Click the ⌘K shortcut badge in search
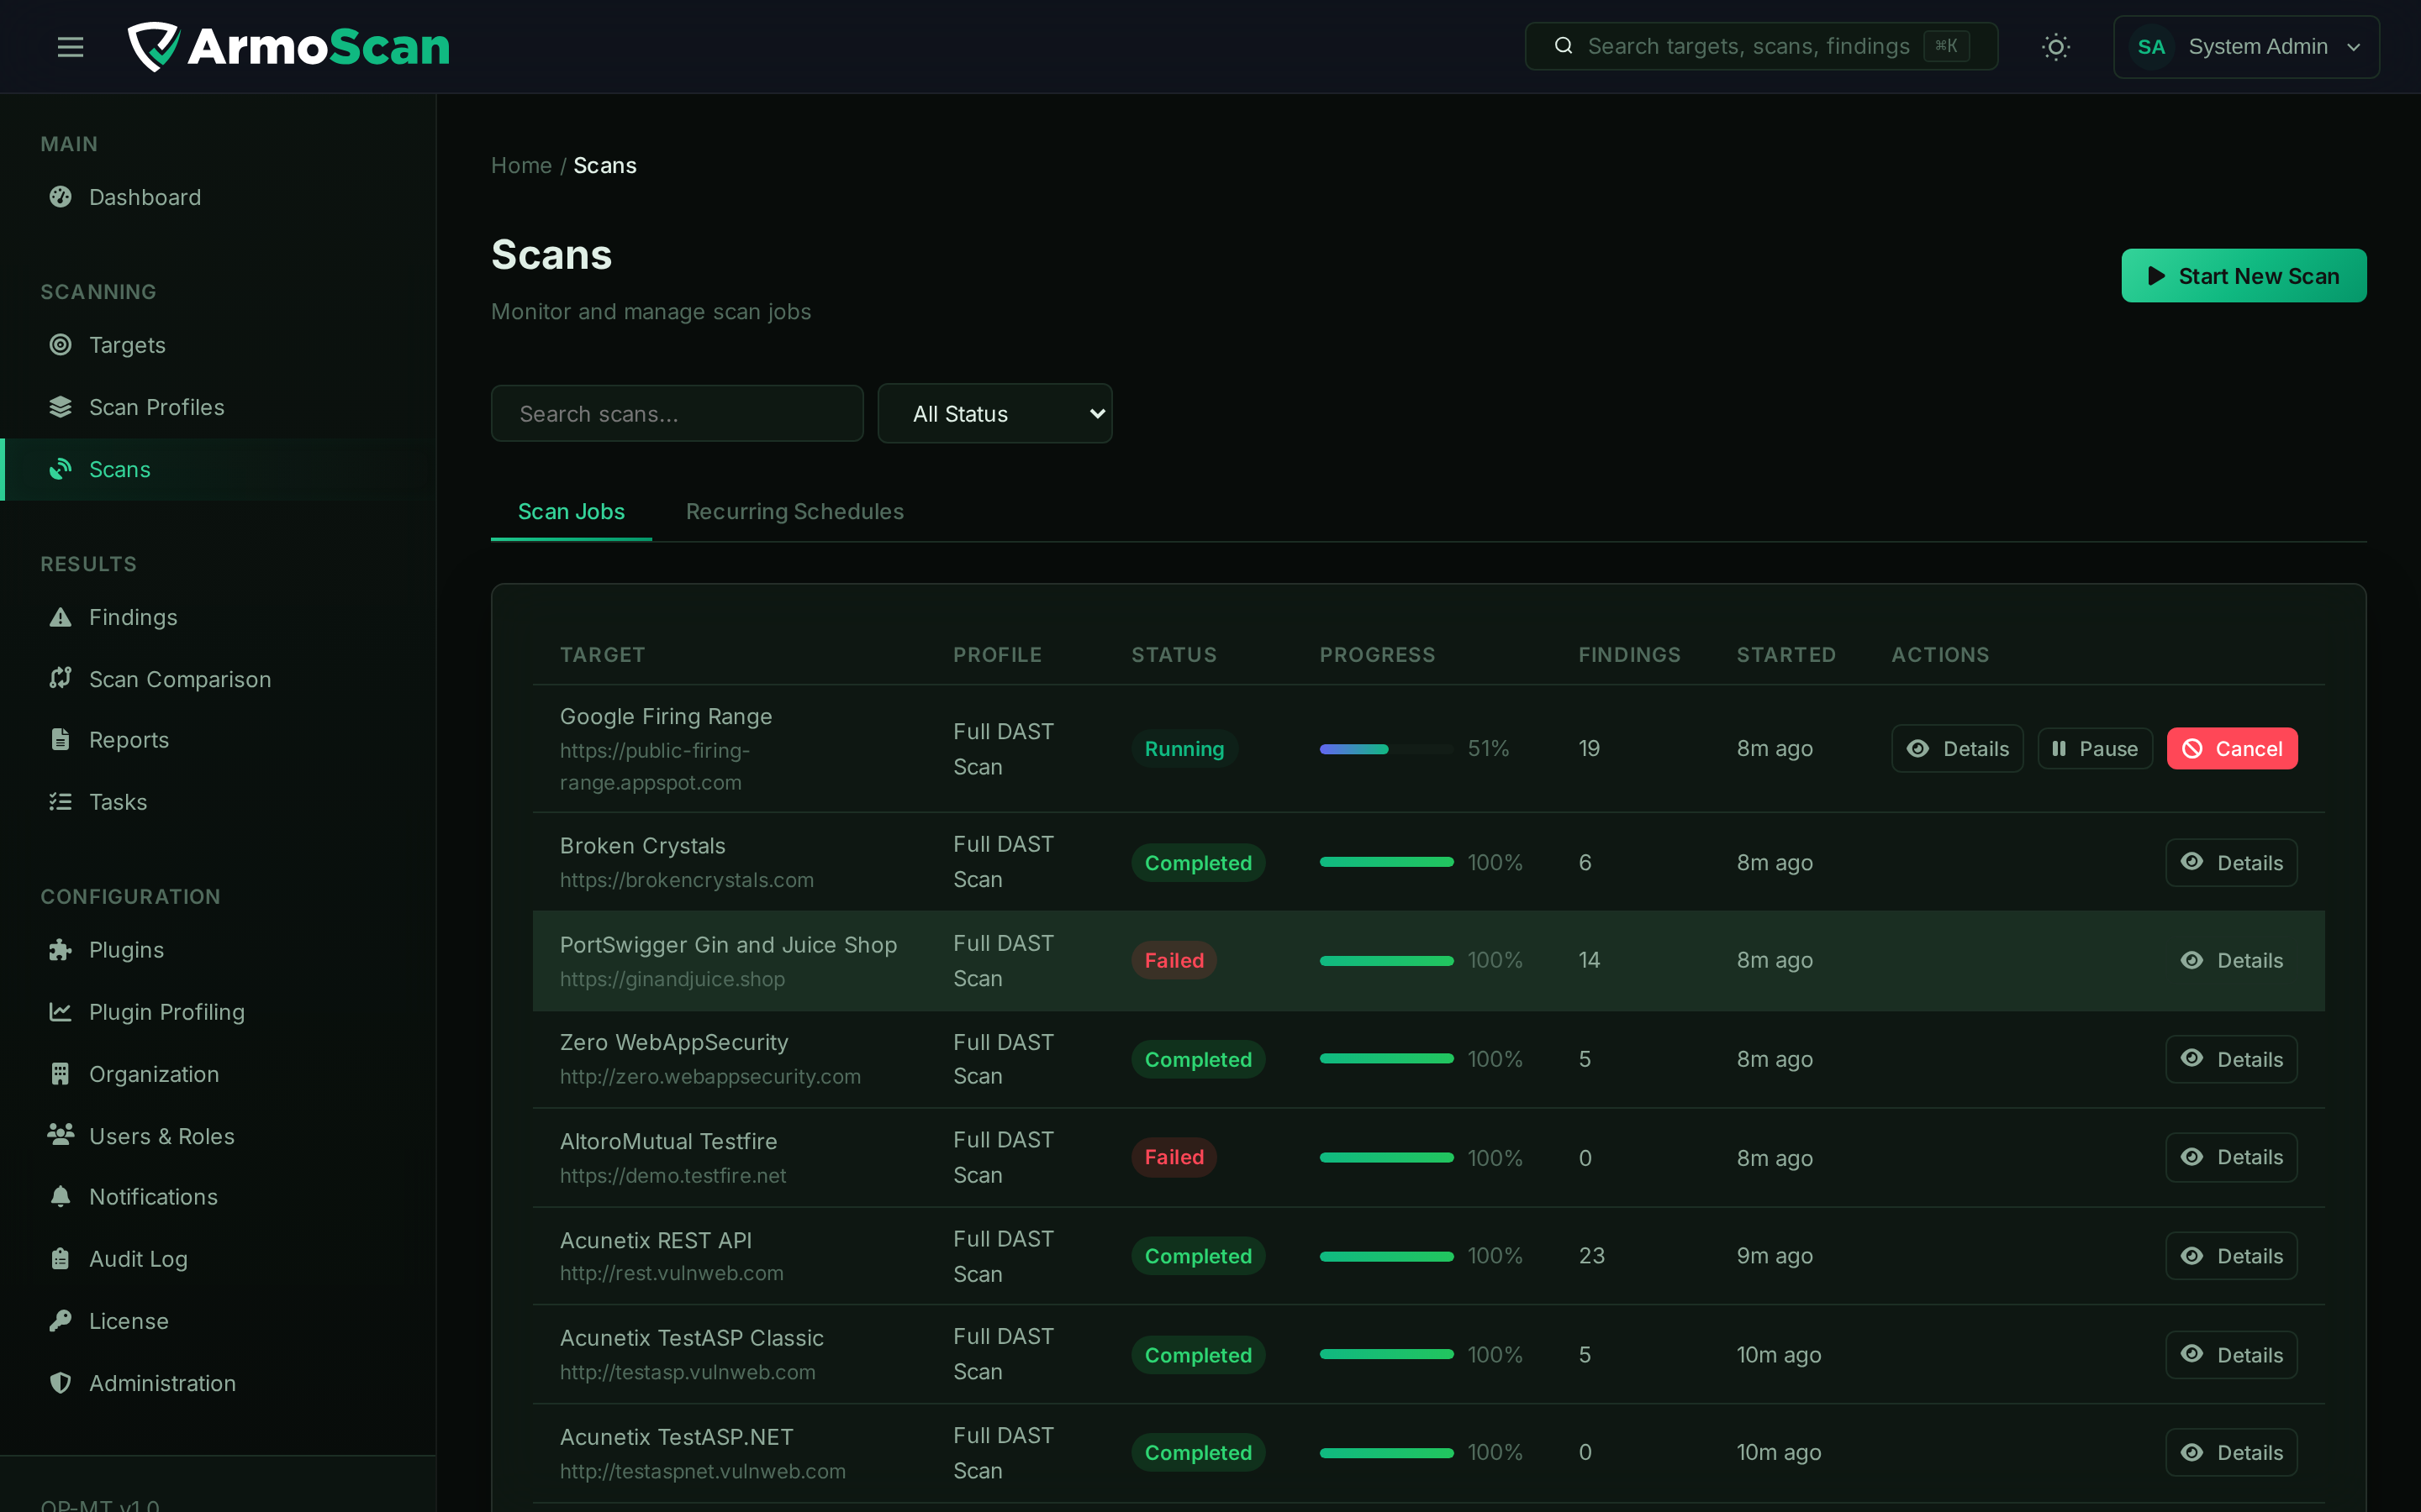The image size is (2421, 1512). click(x=1945, y=46)
